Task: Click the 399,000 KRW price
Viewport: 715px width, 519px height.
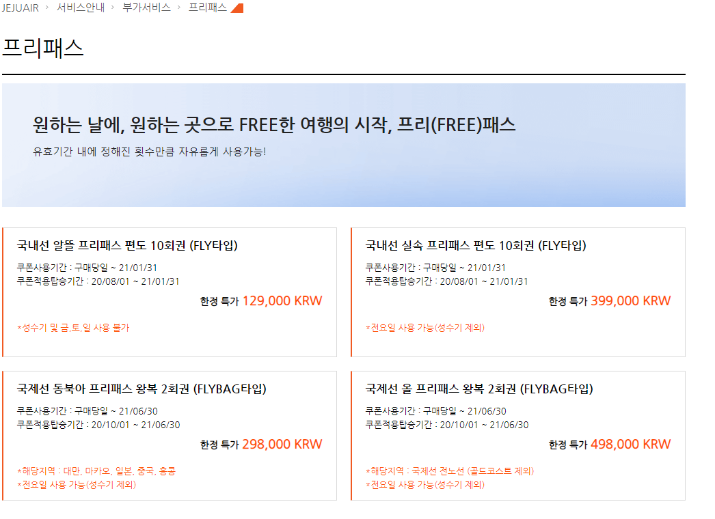Action: (631, 301)
